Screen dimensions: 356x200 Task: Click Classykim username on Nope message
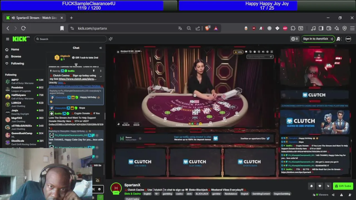60,108
